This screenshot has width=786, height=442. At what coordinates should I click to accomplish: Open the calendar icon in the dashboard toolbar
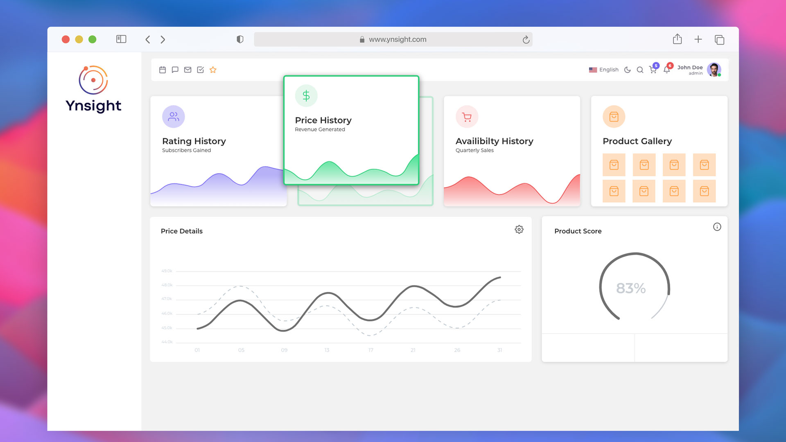pyautogui.click(x=163, y=70)
